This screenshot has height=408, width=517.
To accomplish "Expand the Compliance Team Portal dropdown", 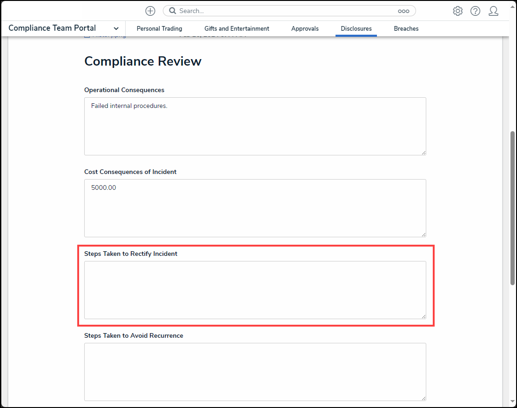I will pos(116,28).
